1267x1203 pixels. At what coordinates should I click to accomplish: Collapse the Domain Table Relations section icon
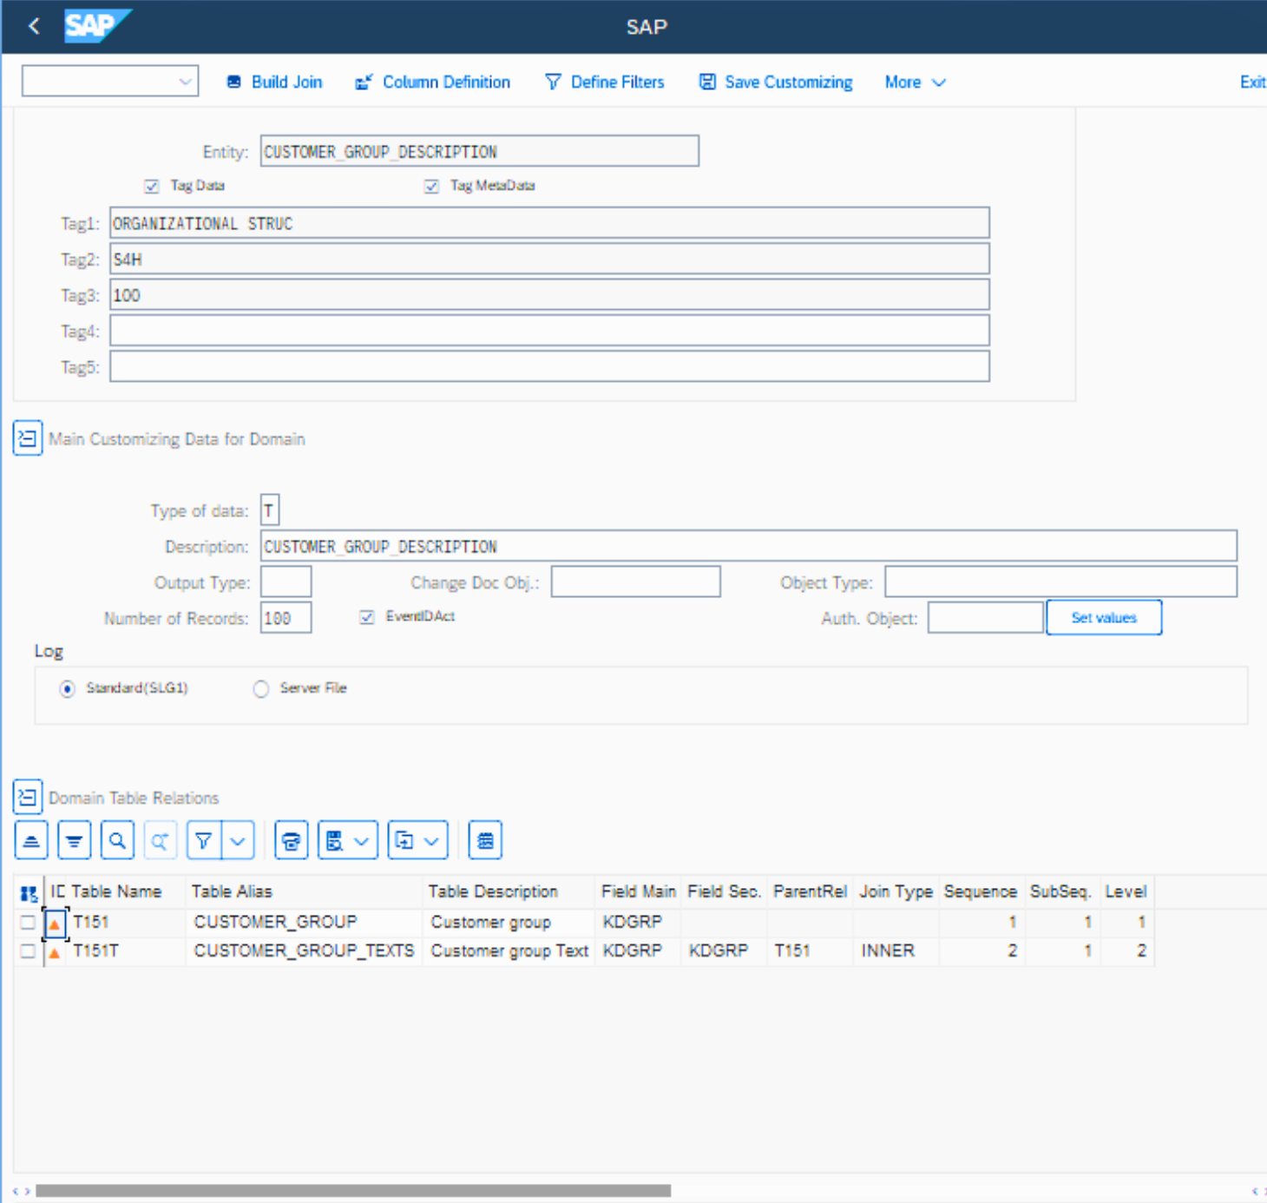28,797
